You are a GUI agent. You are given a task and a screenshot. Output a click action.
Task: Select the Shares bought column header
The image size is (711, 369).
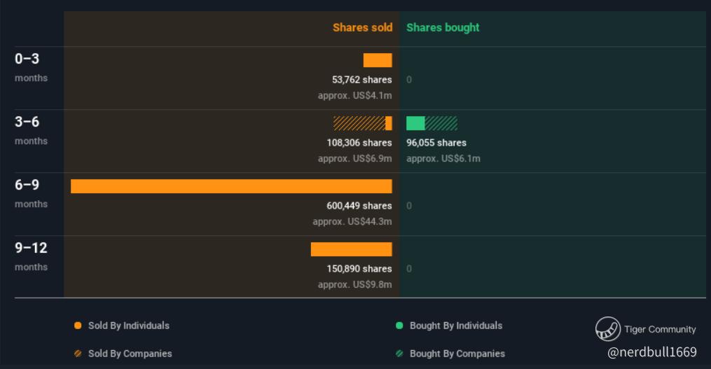443,27
